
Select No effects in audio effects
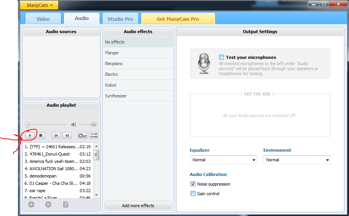point(138,42)
